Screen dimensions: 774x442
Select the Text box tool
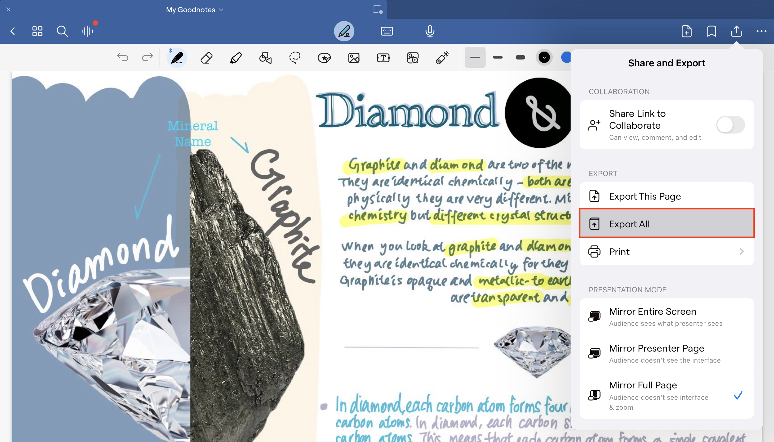click(383, 58)
